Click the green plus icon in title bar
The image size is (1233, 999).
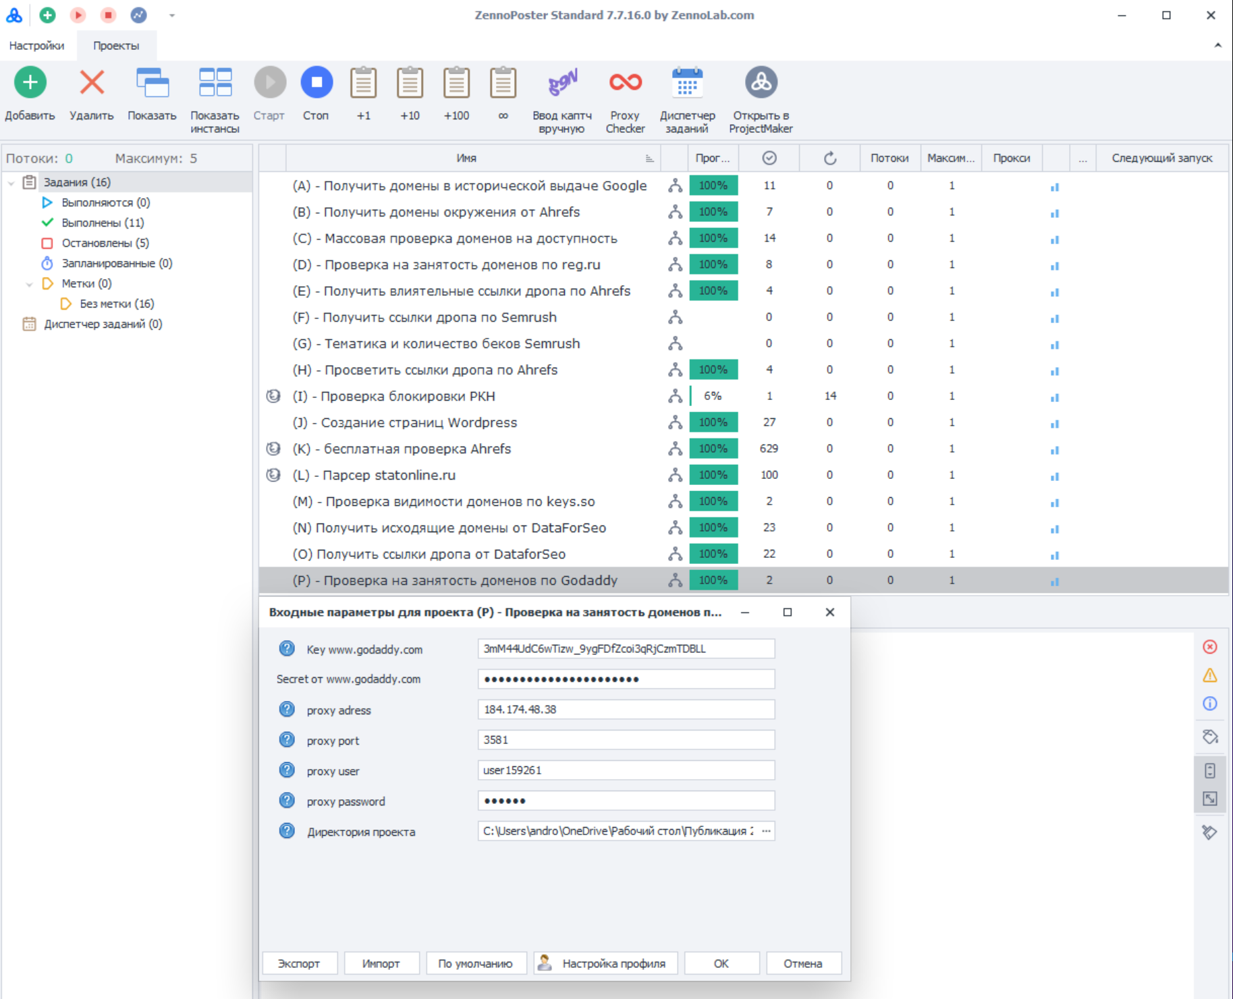(x=47, y=15)
